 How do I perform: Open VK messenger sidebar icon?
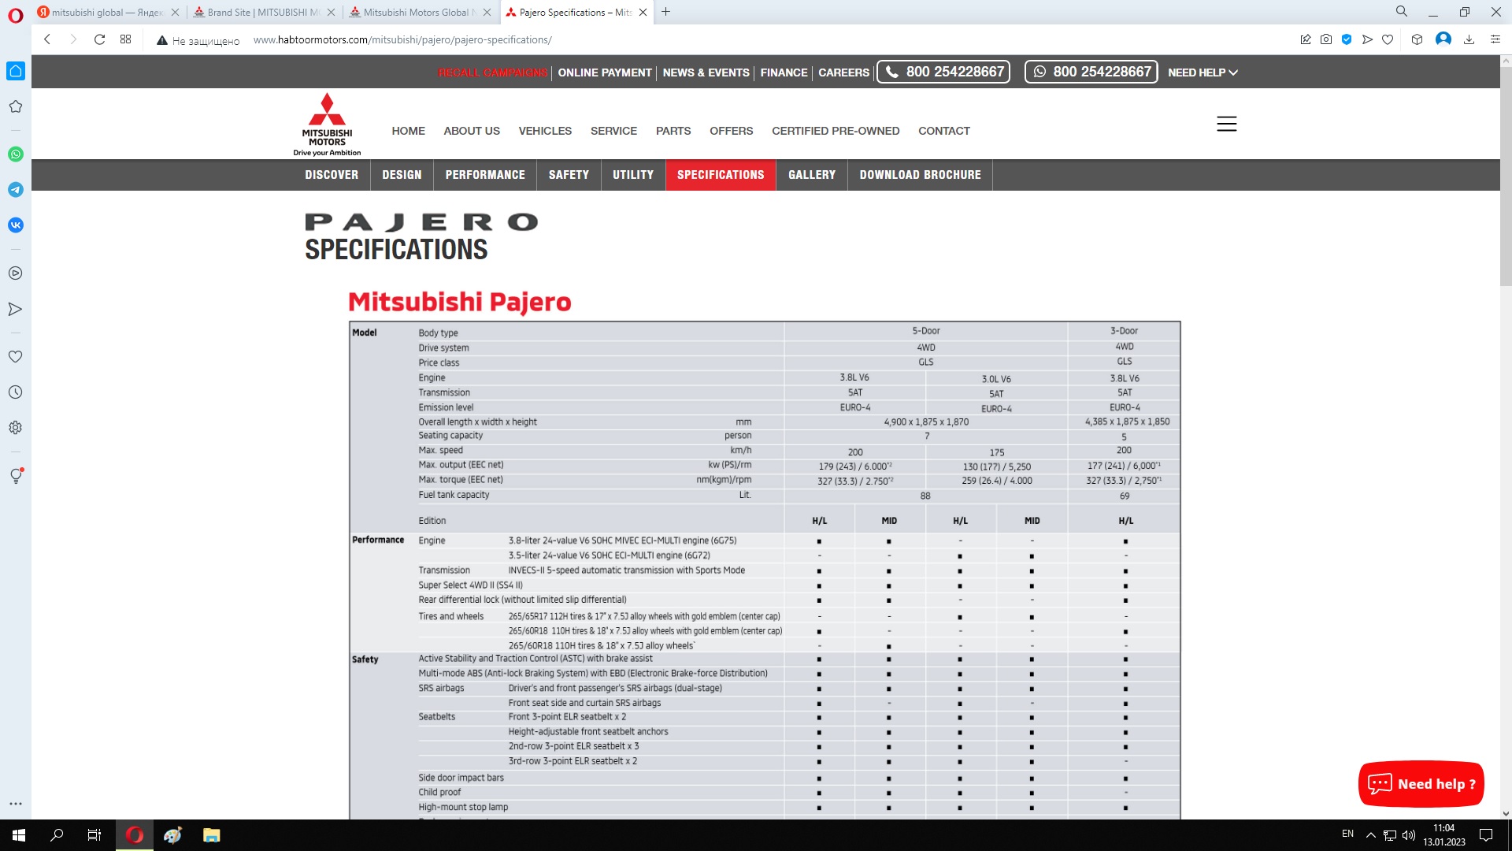tap(16, 225)
